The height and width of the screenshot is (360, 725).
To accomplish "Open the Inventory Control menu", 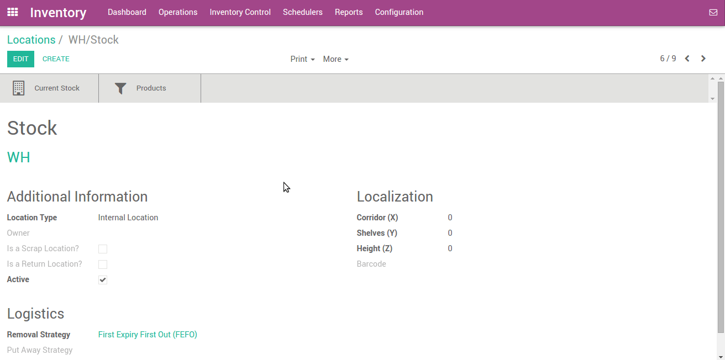I will (240, 12).
